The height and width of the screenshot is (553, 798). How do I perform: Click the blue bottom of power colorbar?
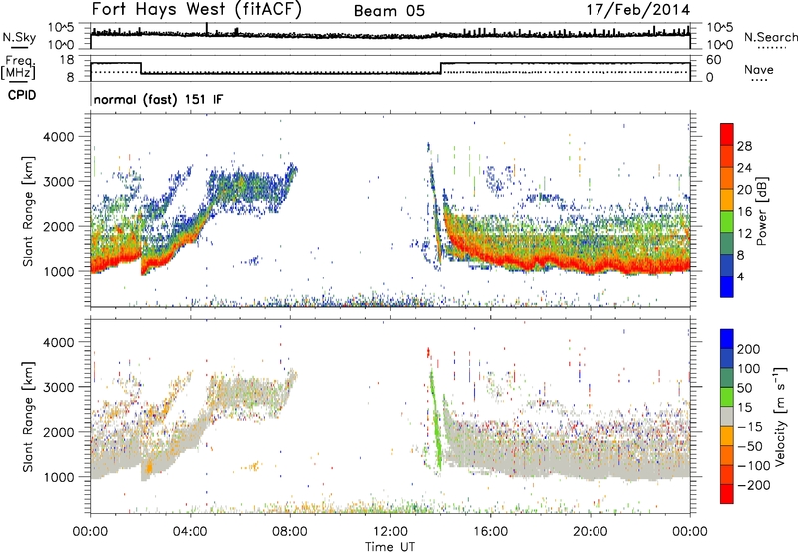point(727,286)
